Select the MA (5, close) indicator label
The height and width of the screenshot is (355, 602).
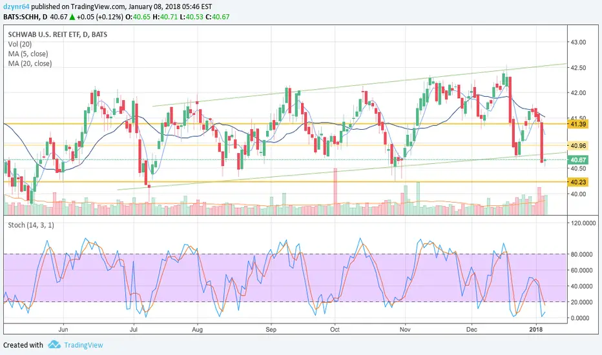28,54
